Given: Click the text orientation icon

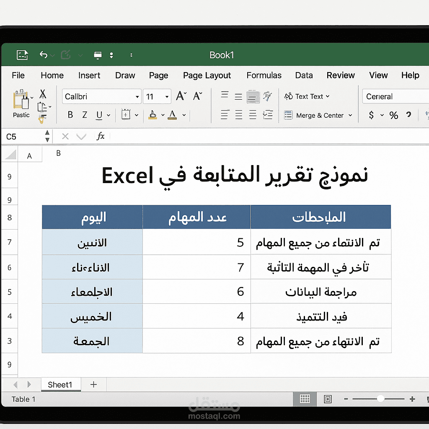Looking at the screenshot, I should pyautogui.click(x=267, y=96).
